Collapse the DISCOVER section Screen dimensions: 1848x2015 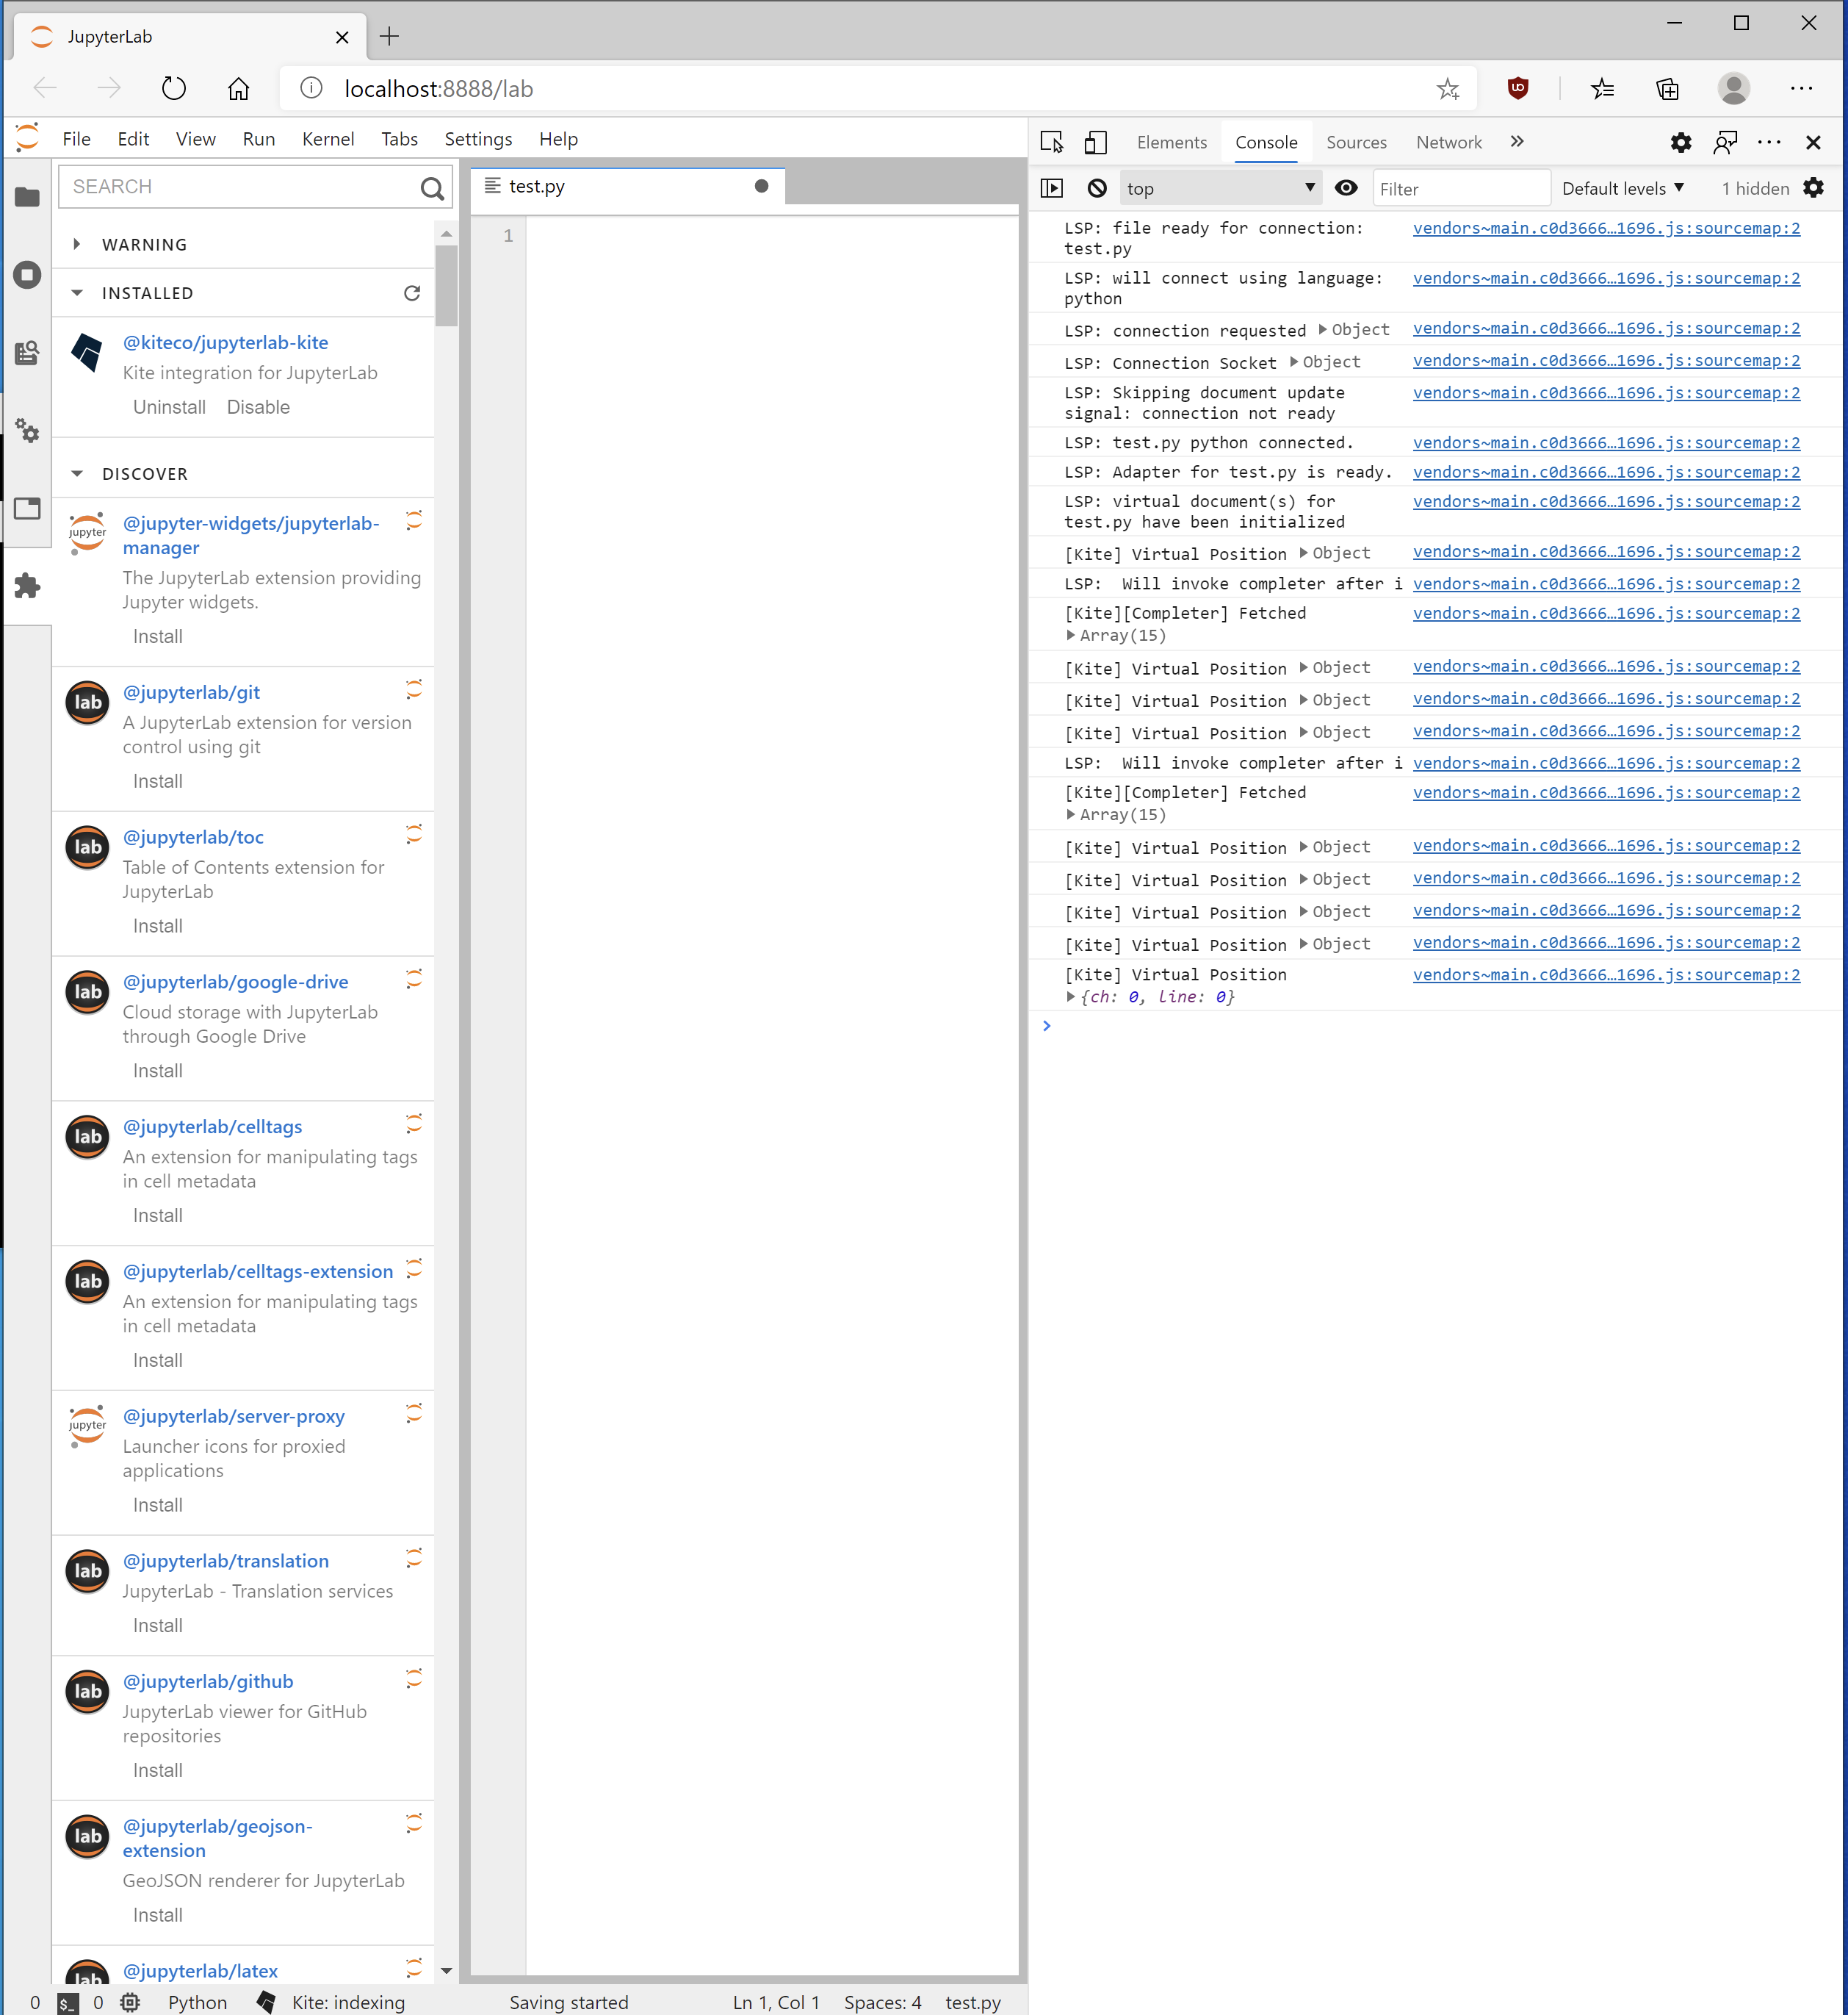78,473
